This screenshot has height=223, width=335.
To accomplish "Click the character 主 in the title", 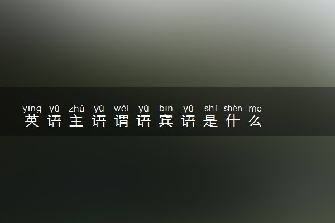I will pyautogui.click(x=76, y=121).
